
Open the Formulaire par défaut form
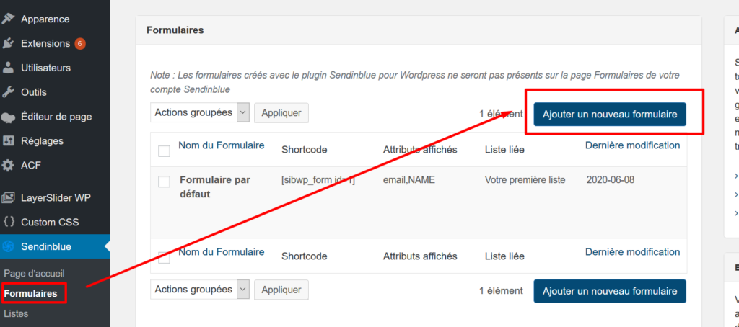coord(215,187)
